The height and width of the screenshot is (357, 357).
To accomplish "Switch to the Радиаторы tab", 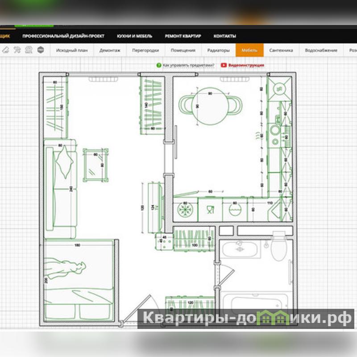I will 219,50.
